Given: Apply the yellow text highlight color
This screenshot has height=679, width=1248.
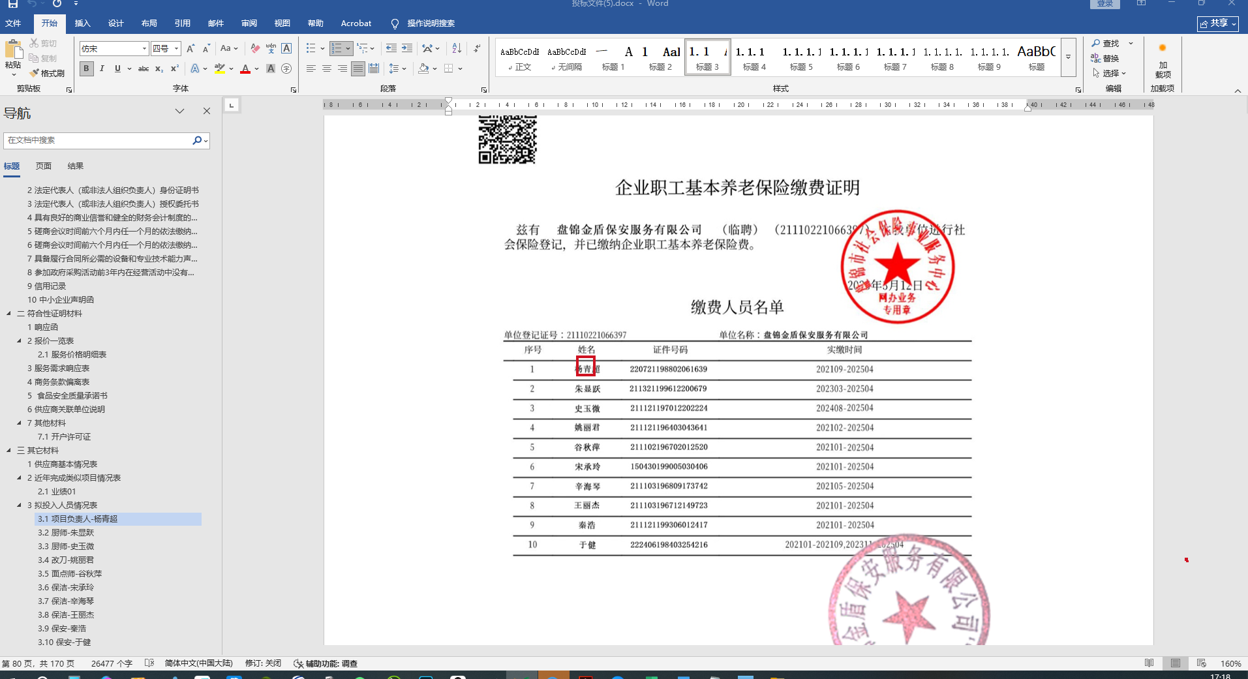Looking at the screenshot, I should pyautogui.click(x=219, y=68).
